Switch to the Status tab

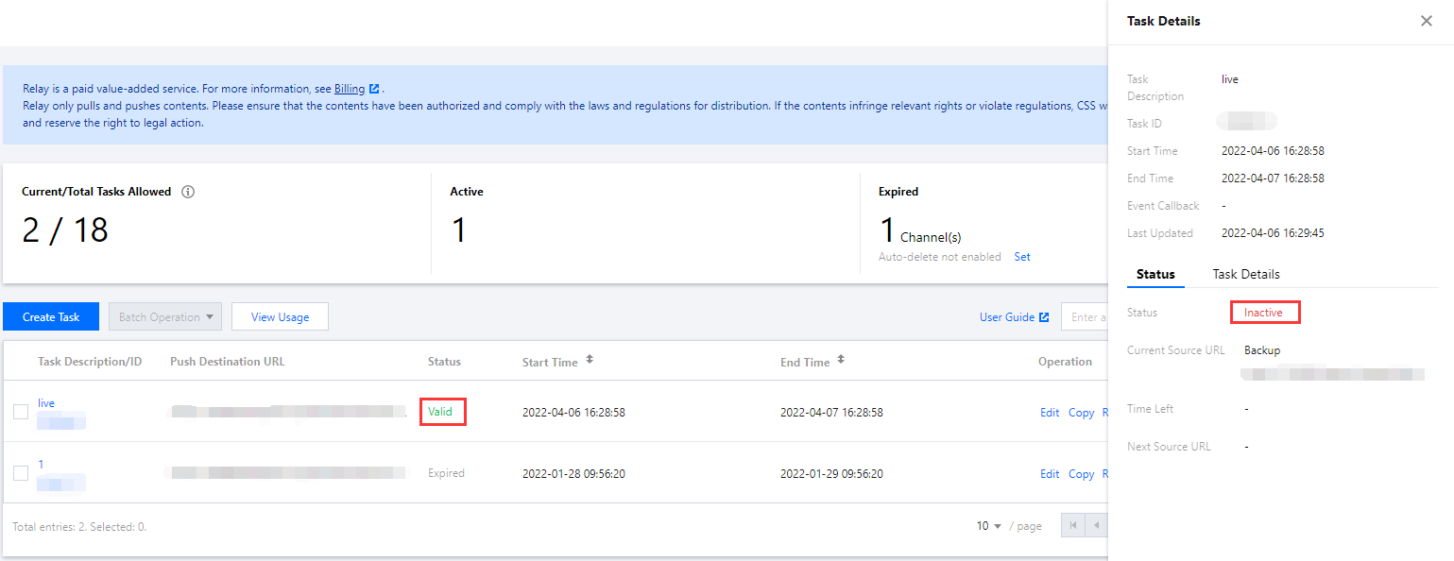[1155, 274]
